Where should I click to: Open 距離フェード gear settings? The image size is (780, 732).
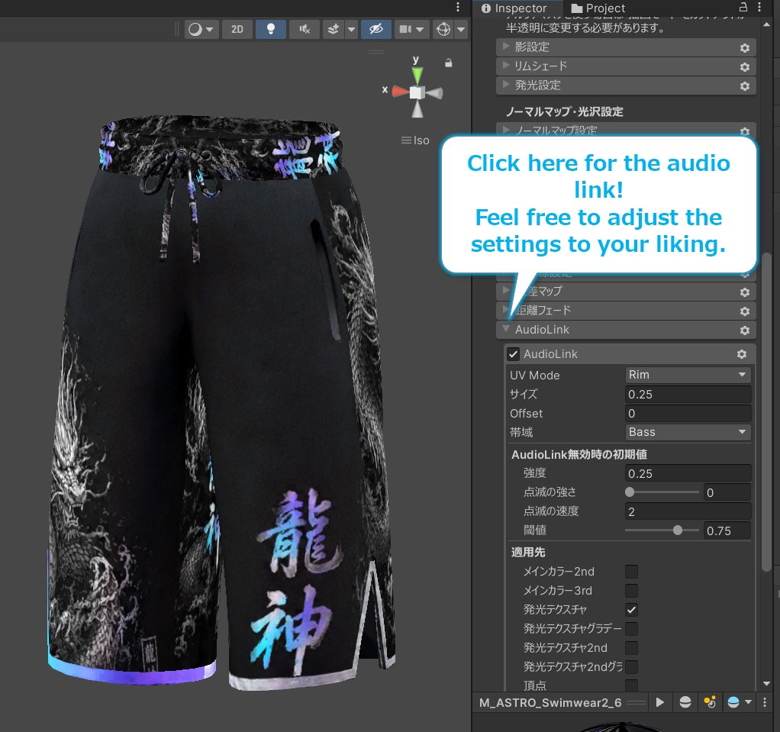tap(745, 311)
